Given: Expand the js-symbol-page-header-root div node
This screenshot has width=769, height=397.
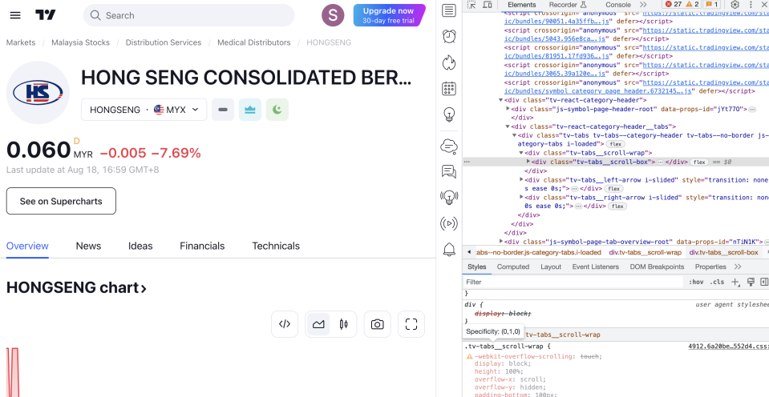Looking at the screenshot, I should [508, 109].
